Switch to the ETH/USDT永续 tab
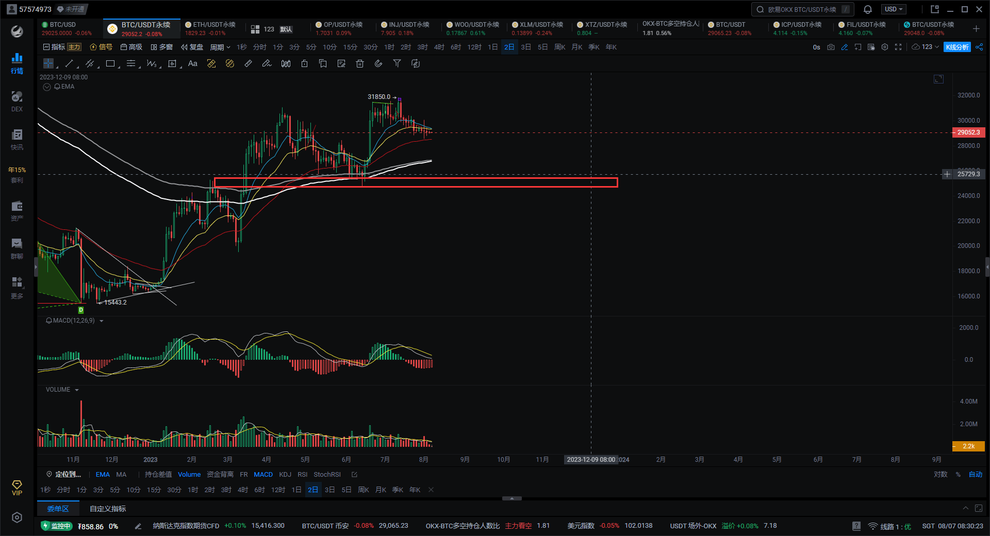Image resolution: width=990 pixels, height=536 pixels. [x=211, y=28]
